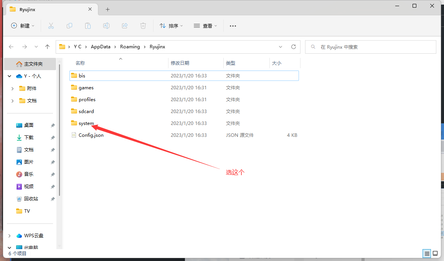Click the Copy icon in toolbar

[69, 26]
